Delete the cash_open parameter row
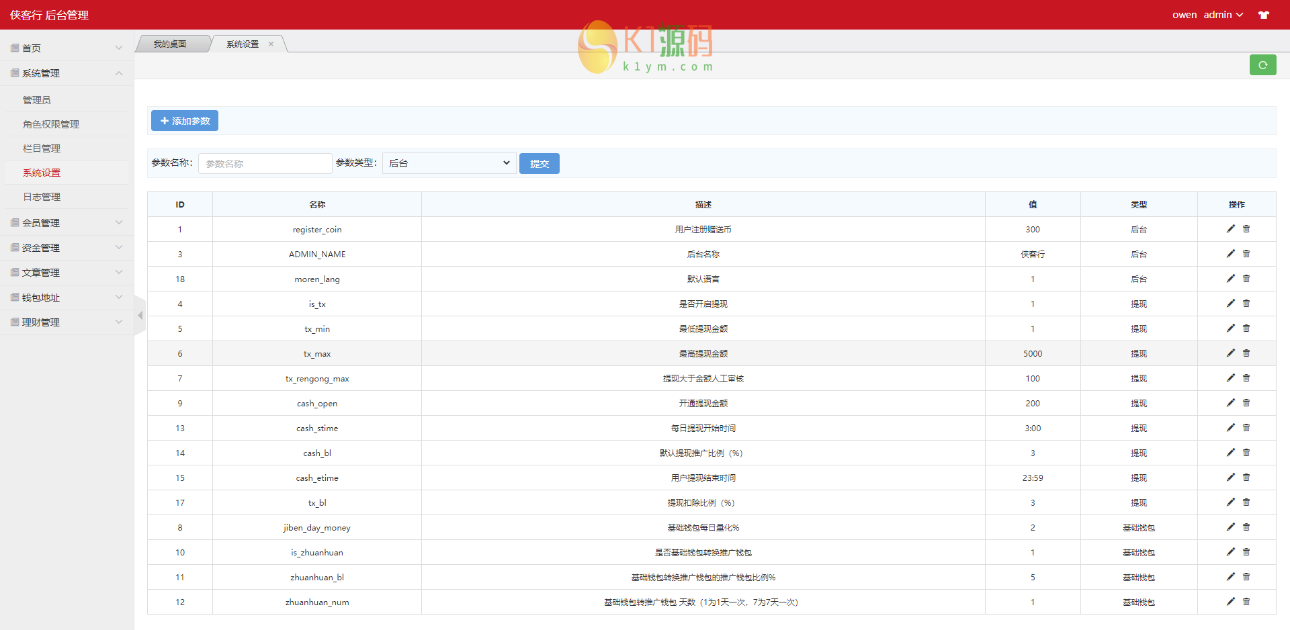 coord(1246,403)
